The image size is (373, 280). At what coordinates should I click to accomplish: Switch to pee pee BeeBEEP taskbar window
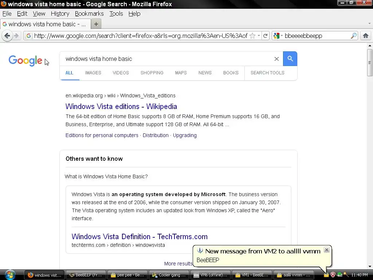[127, 275]
